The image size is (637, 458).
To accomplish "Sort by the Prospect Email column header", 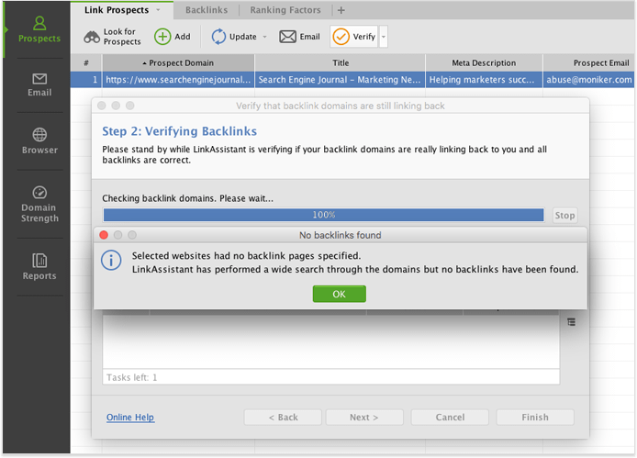I will (x=588, y=63).
